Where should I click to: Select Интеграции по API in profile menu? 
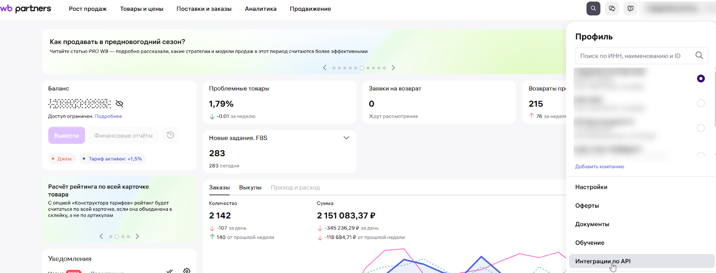(x=603, y=261)
